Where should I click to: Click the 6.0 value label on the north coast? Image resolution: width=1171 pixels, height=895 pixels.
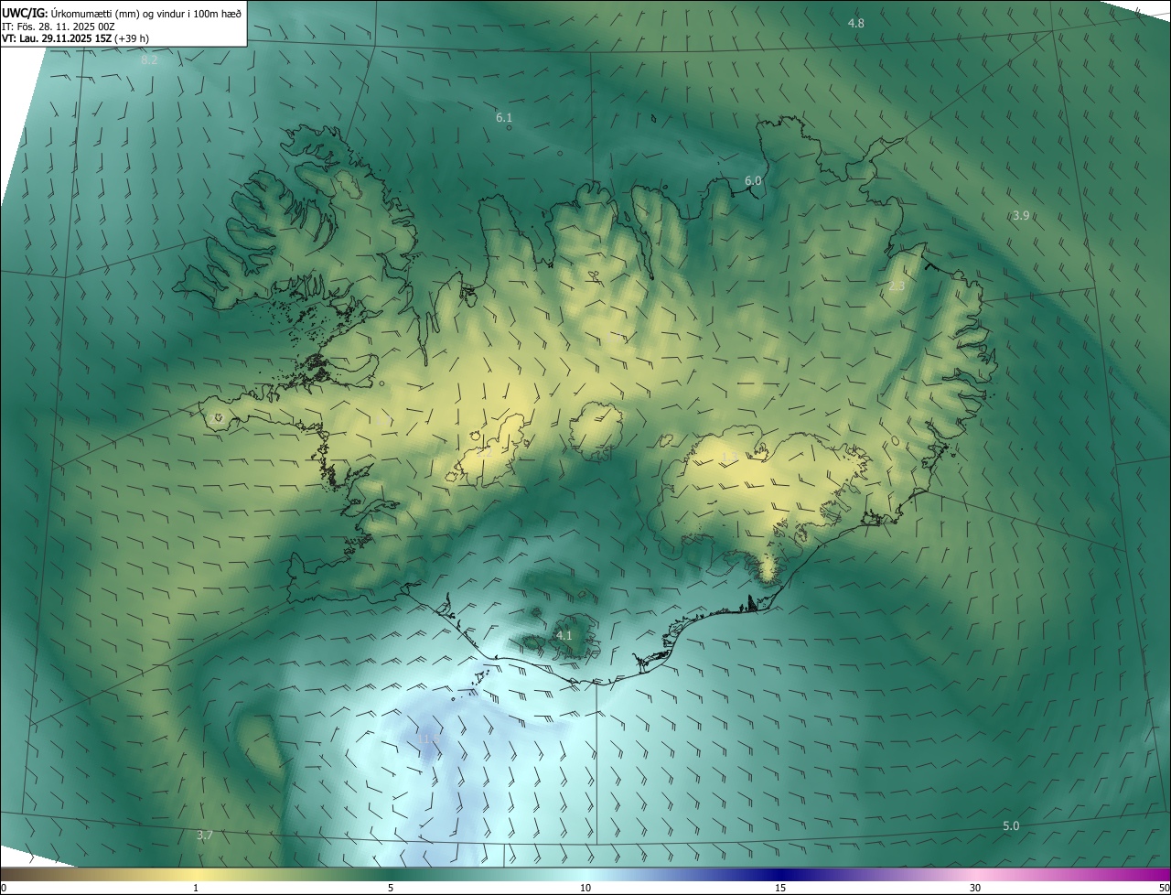753,181
